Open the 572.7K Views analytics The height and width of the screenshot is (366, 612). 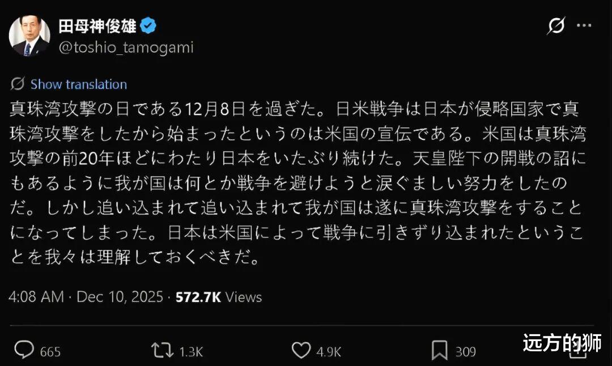(x=218, y=297)
